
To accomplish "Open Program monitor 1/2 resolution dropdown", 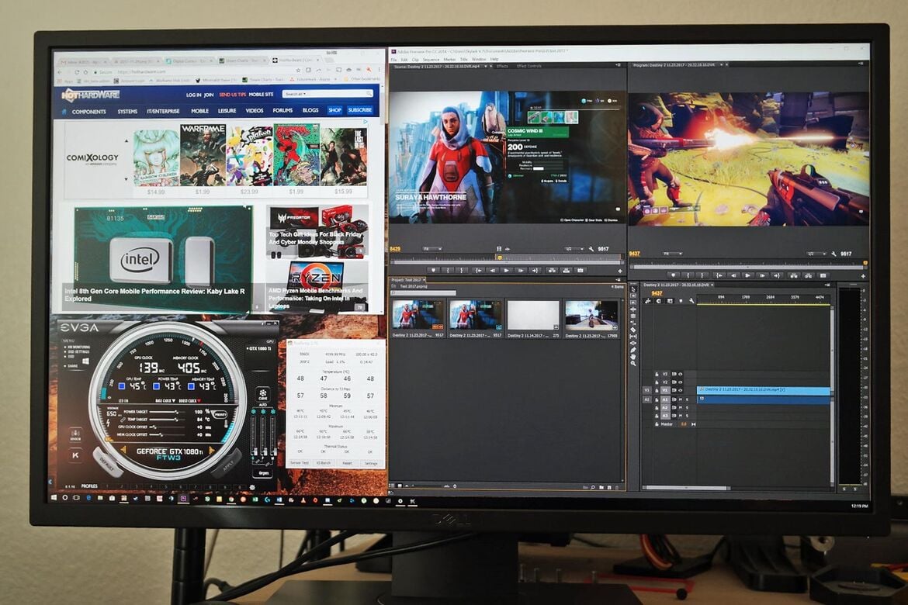I will click(x=816, y=254).
